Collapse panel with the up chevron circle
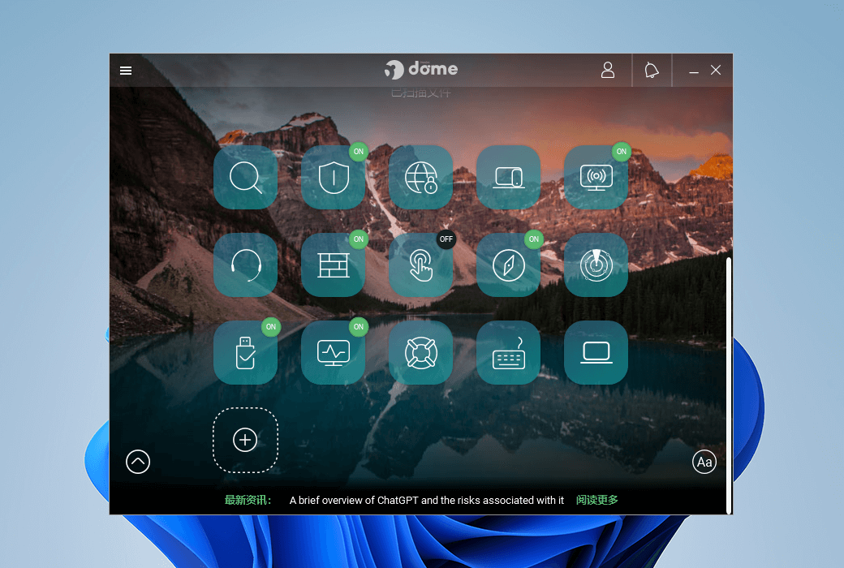 (x=138, y=462)
